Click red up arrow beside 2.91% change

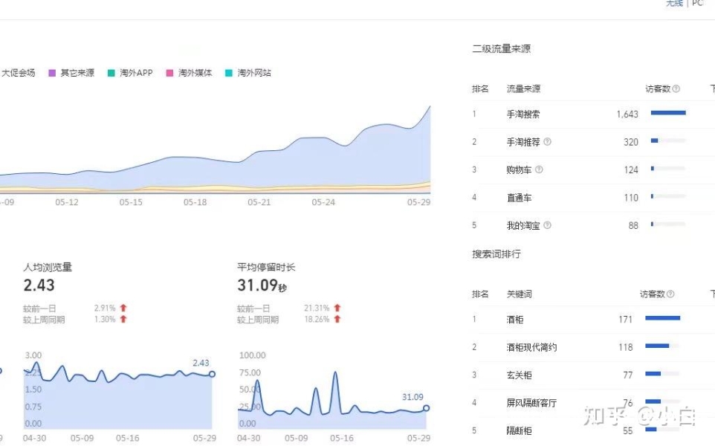tap(123, 308)
